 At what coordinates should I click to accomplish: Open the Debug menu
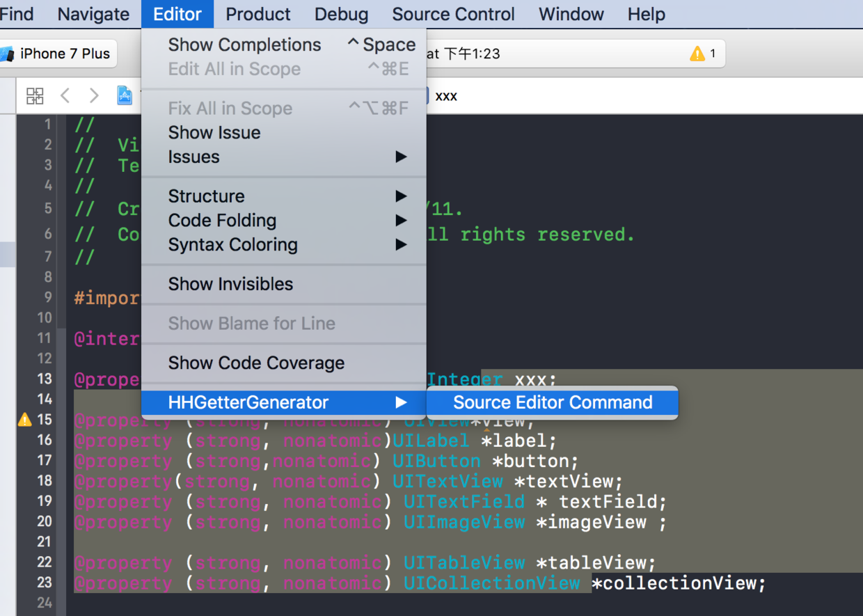pos(341,14)
